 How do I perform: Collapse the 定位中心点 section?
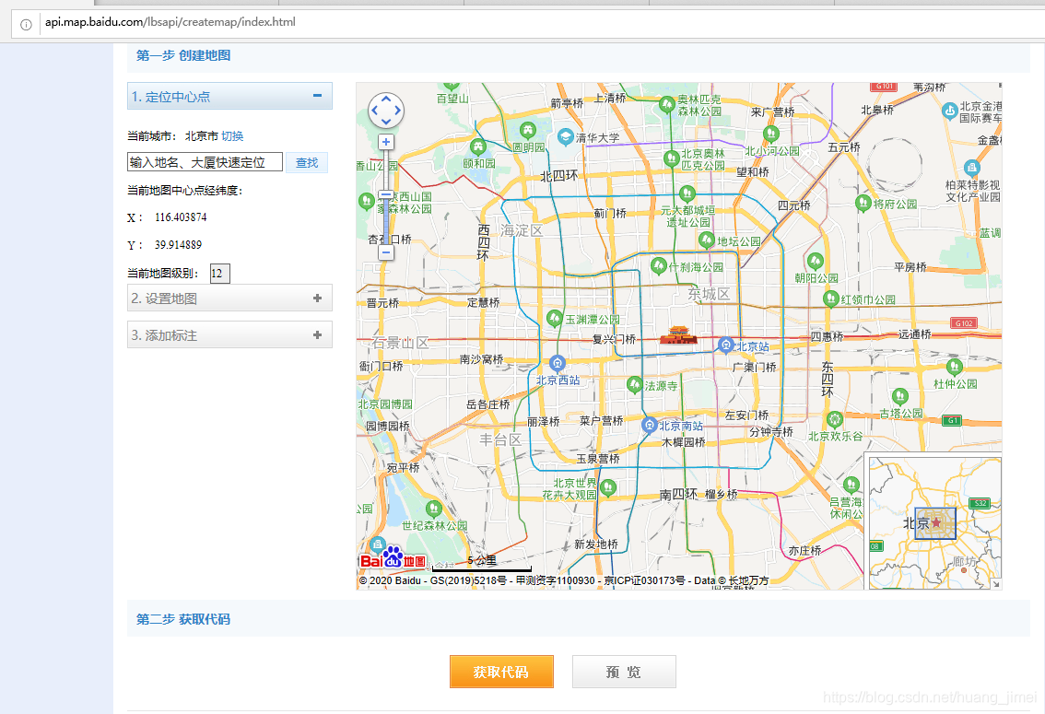317,96
